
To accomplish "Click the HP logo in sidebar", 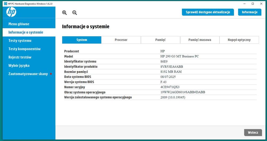I will click(x=11, y=12).
